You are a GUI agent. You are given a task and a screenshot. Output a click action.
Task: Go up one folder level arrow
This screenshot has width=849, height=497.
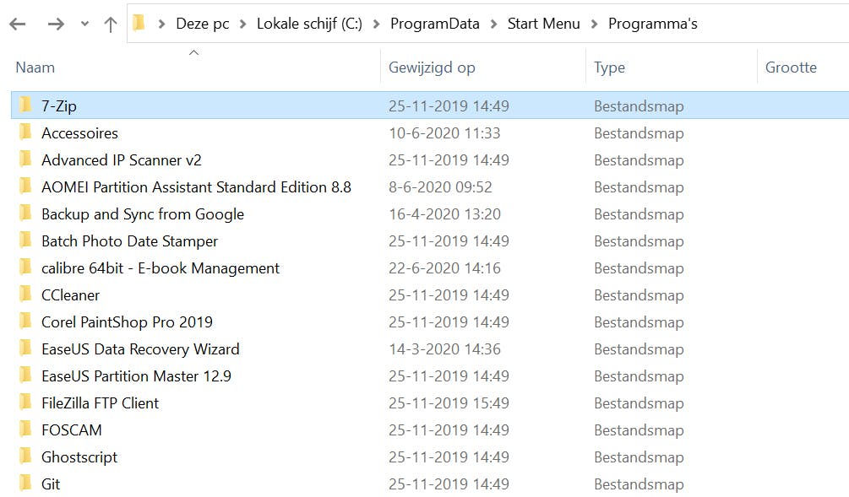click(x=111, y=24)
